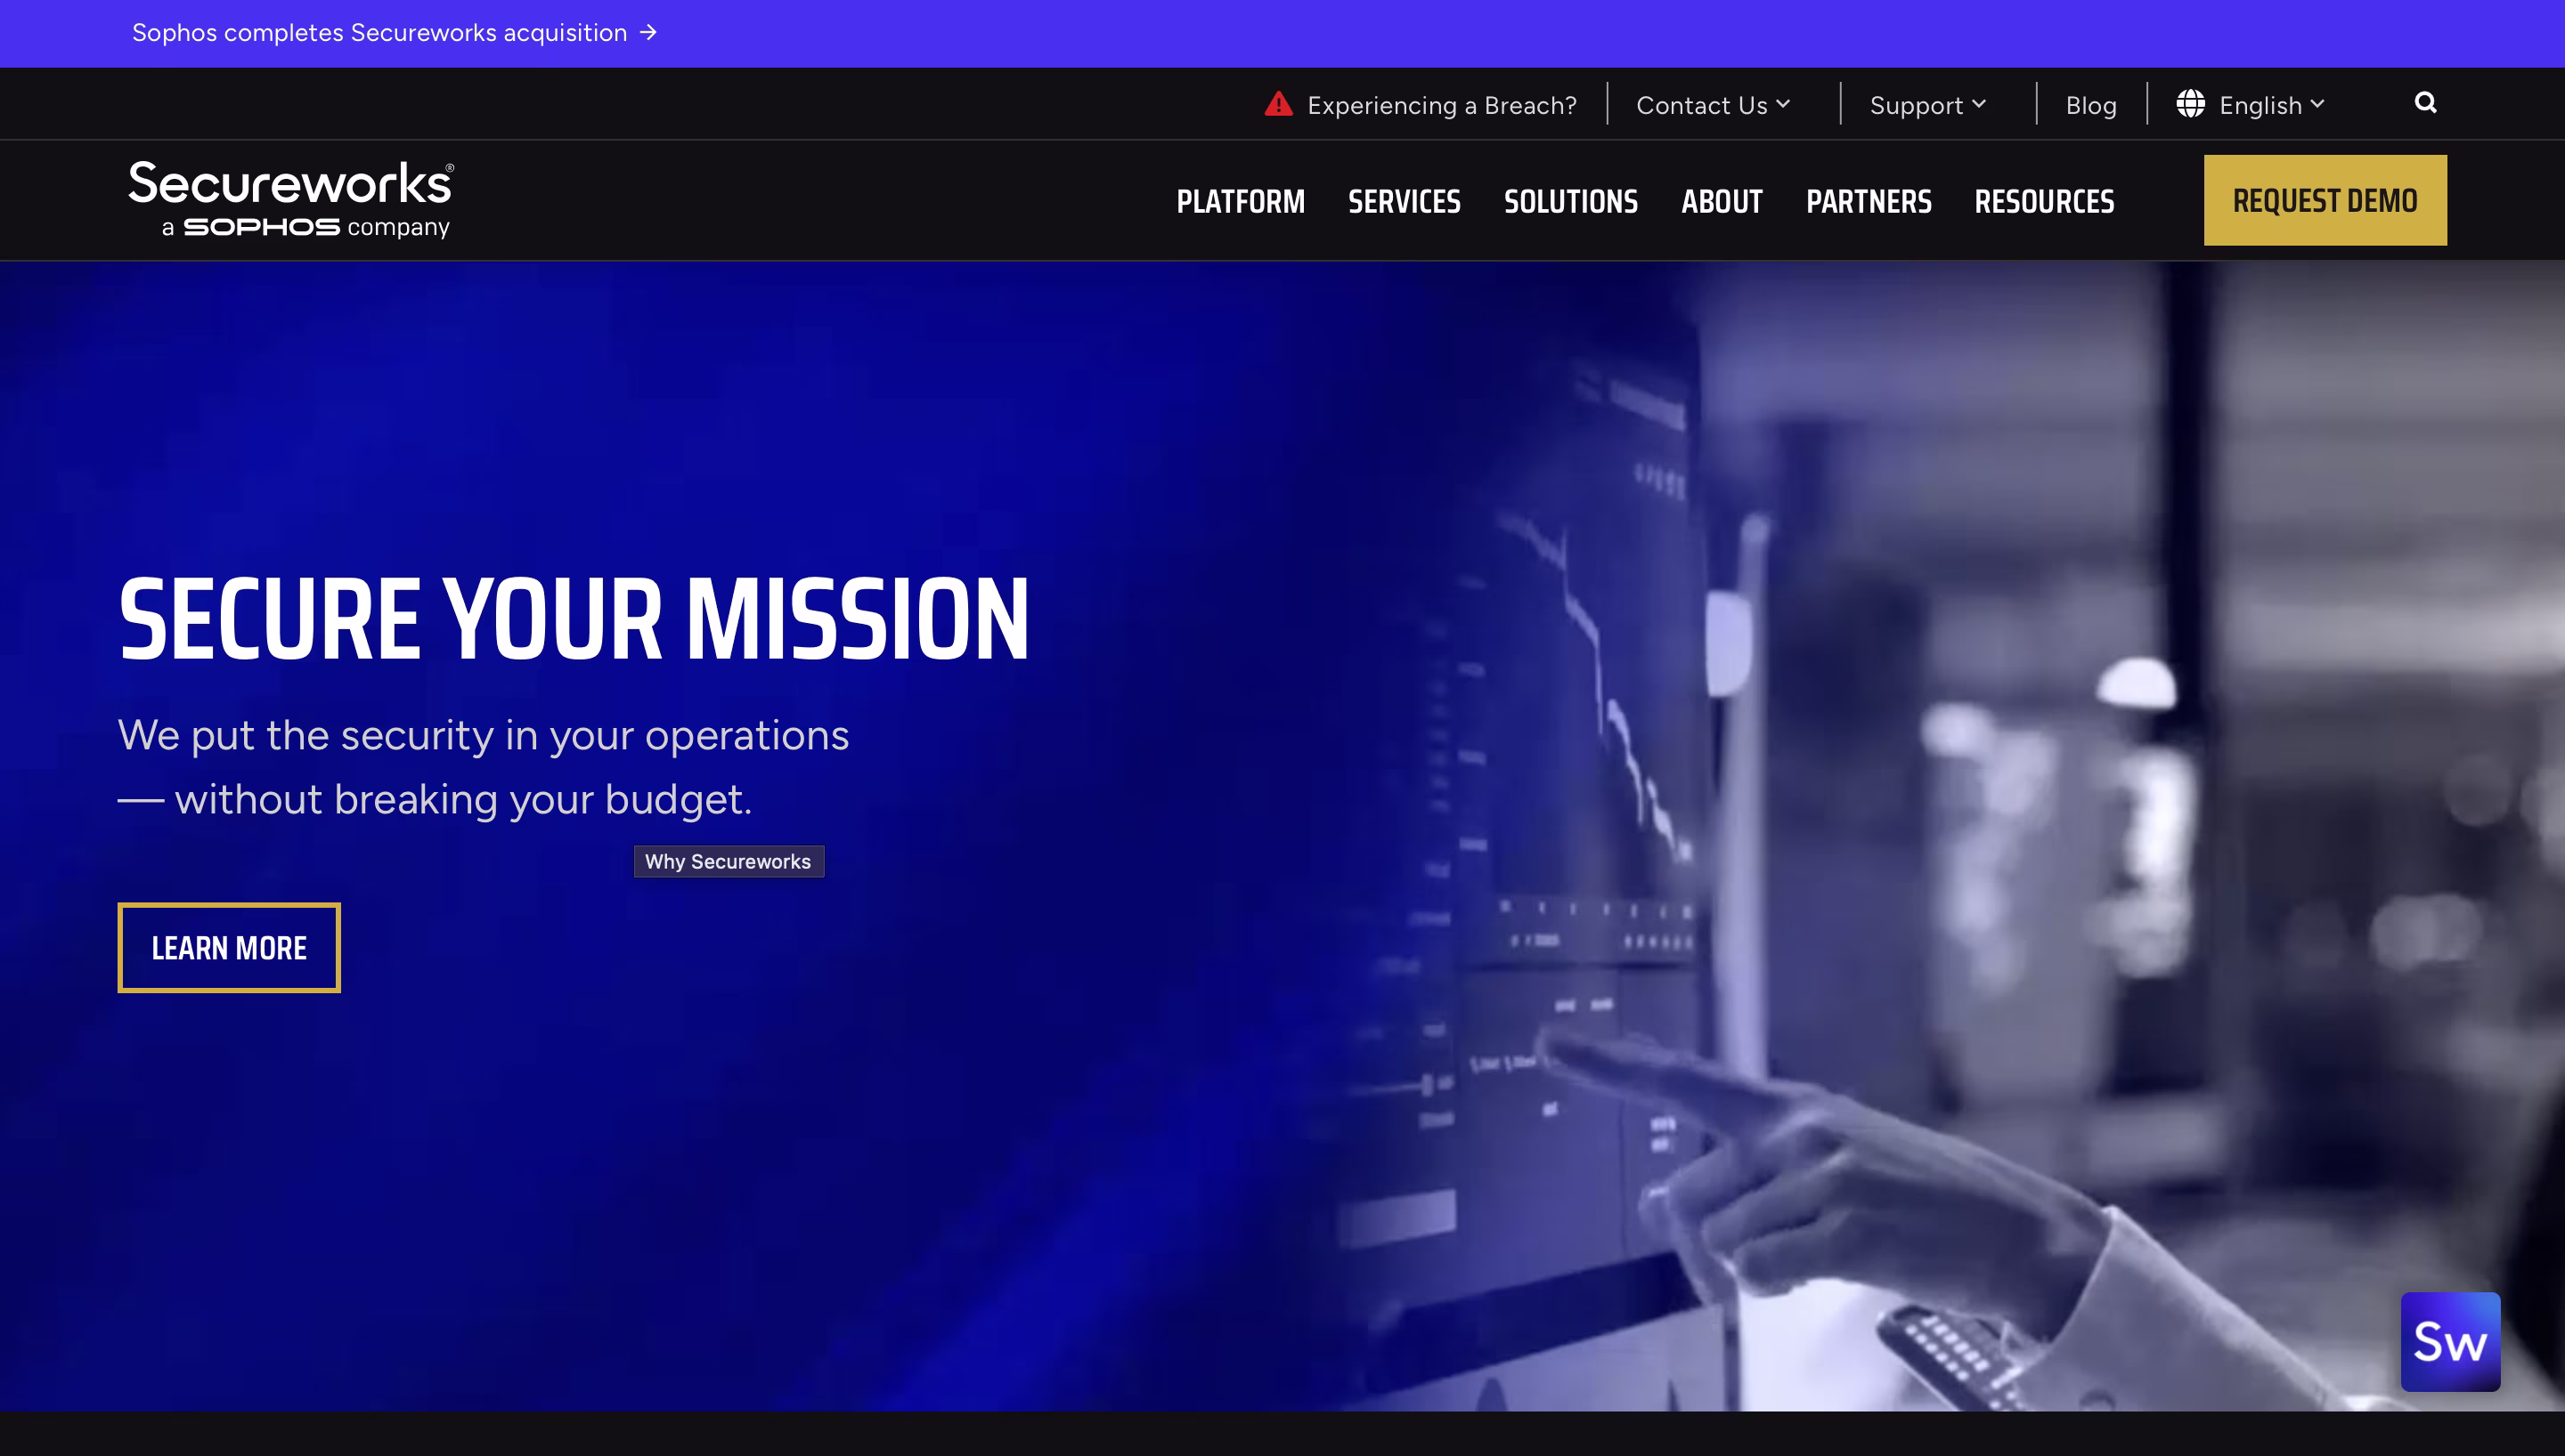Open the Solutions navigation menu
This screenshot has height=1456, width=2565.
point(1570,202)
